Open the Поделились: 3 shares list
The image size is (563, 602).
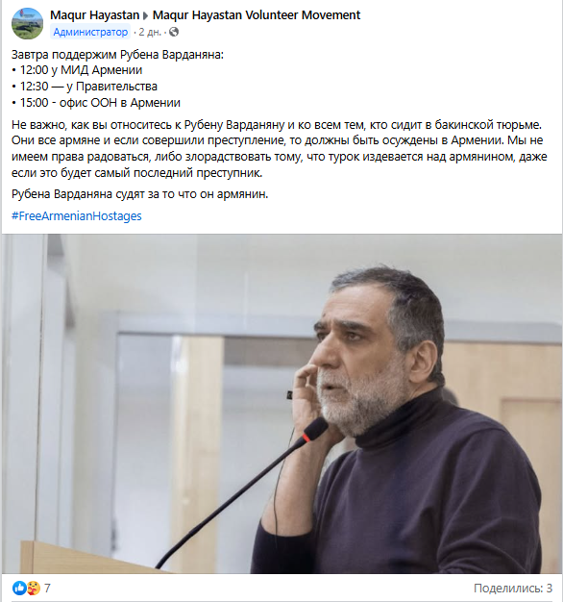click(x=513, y=588)
